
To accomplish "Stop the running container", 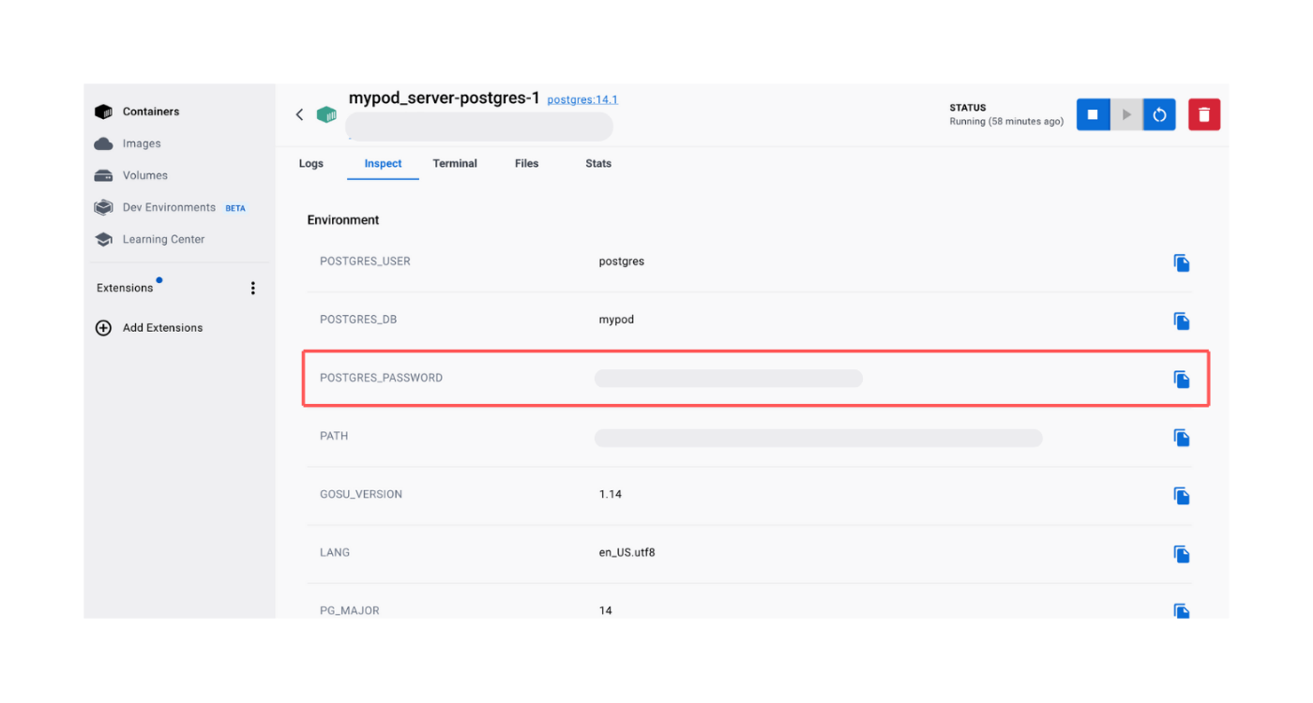I will [x=1092, y=113].
